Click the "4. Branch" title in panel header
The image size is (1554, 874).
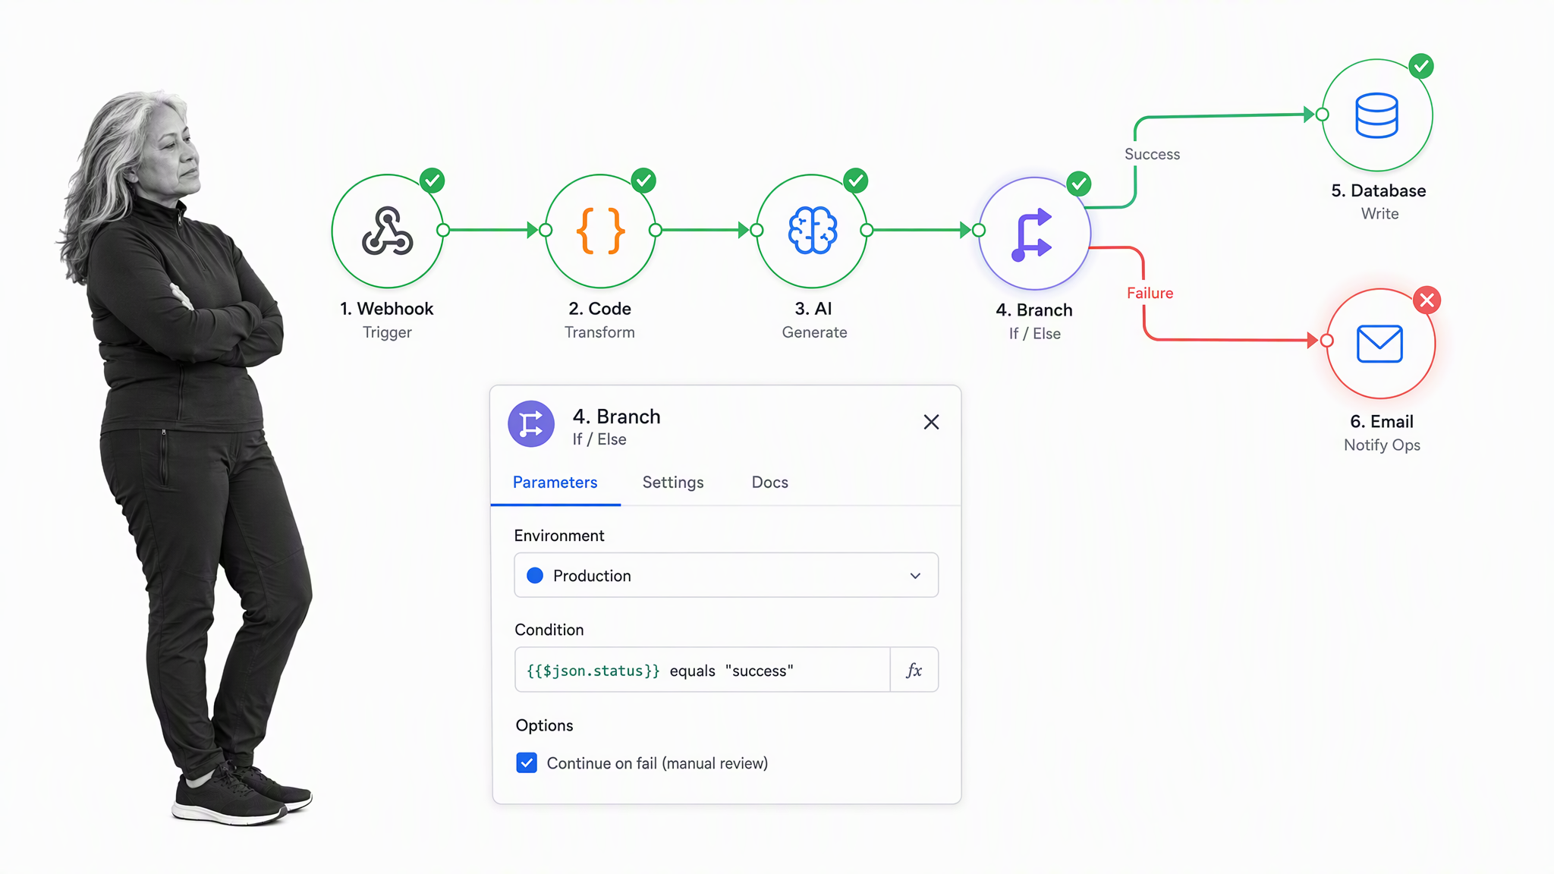point(616,417)
